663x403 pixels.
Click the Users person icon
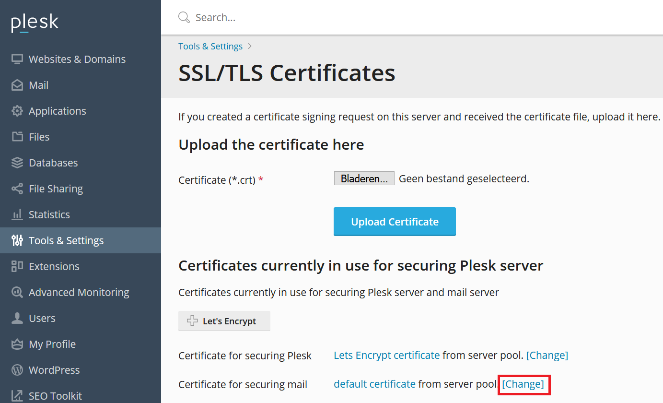pos(17,318)
